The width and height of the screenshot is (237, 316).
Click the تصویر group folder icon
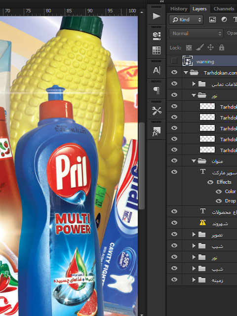pyautogui.click(x=202, y=235)
